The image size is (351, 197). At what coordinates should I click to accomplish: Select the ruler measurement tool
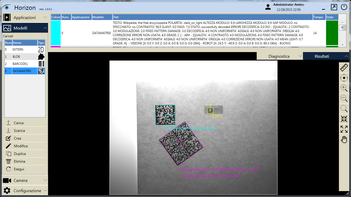coord(344,67)
